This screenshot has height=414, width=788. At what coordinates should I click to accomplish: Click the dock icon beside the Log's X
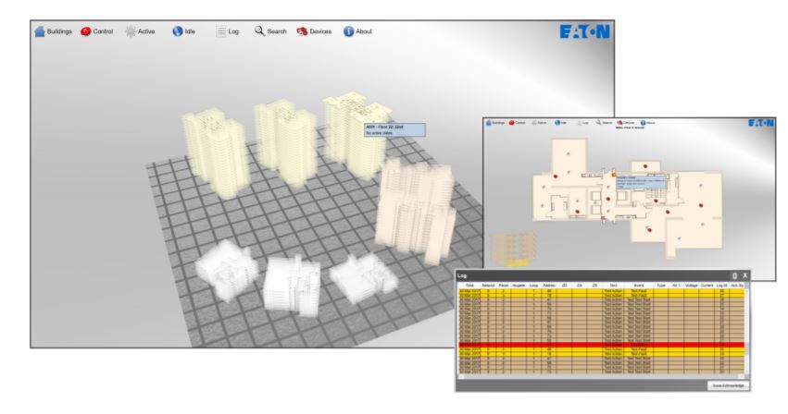(734, 275)
